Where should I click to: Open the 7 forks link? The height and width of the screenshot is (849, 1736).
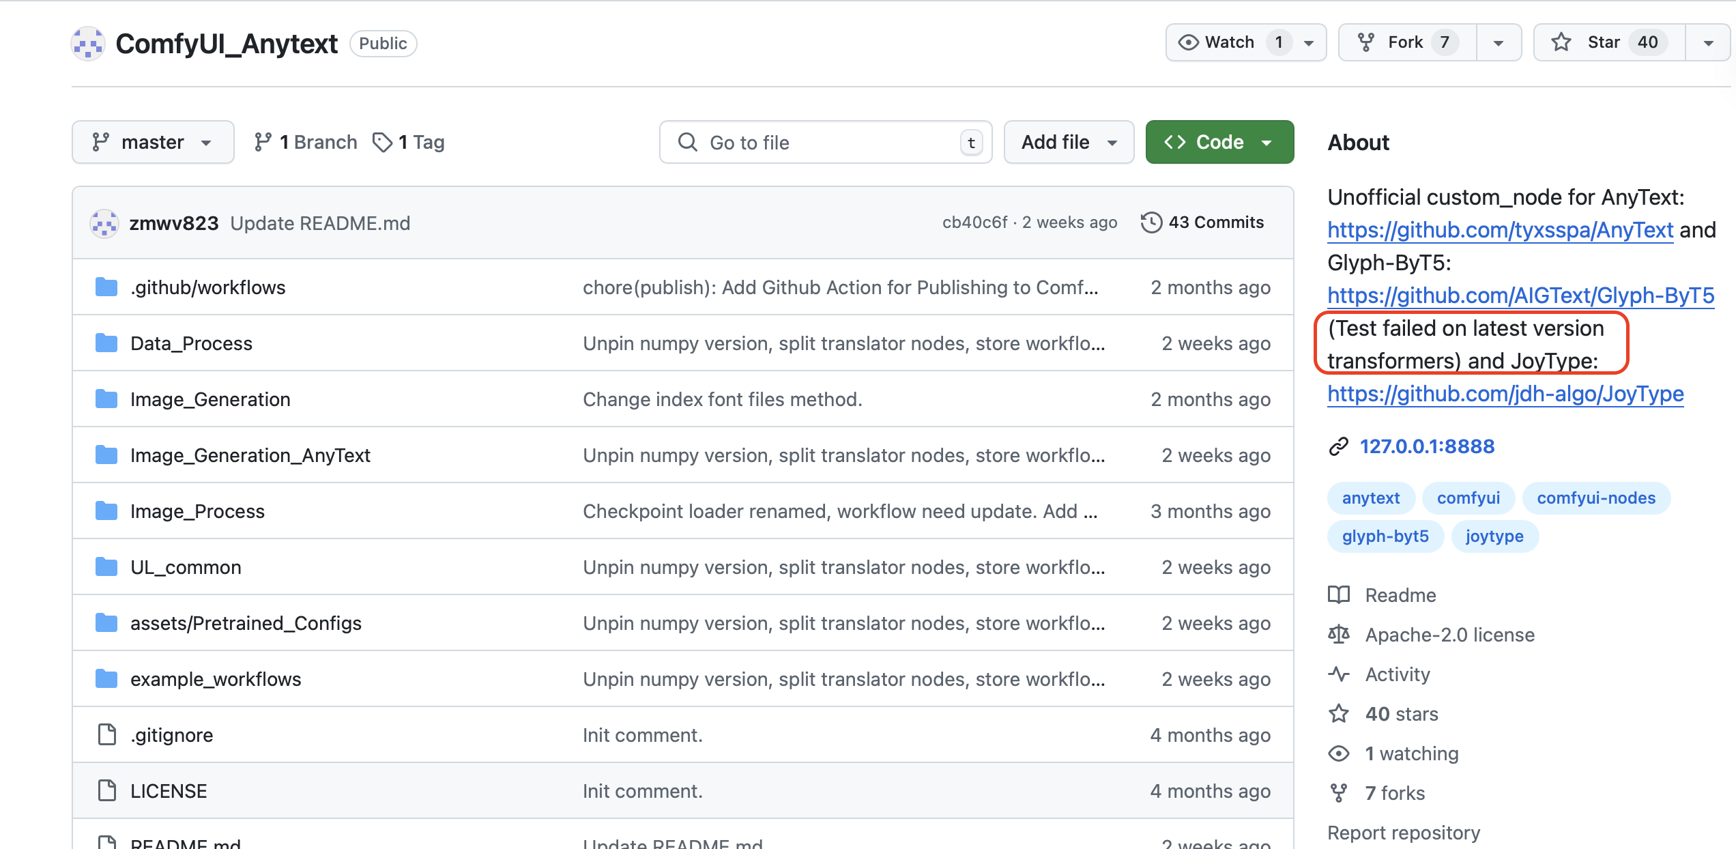[1395, 793]
